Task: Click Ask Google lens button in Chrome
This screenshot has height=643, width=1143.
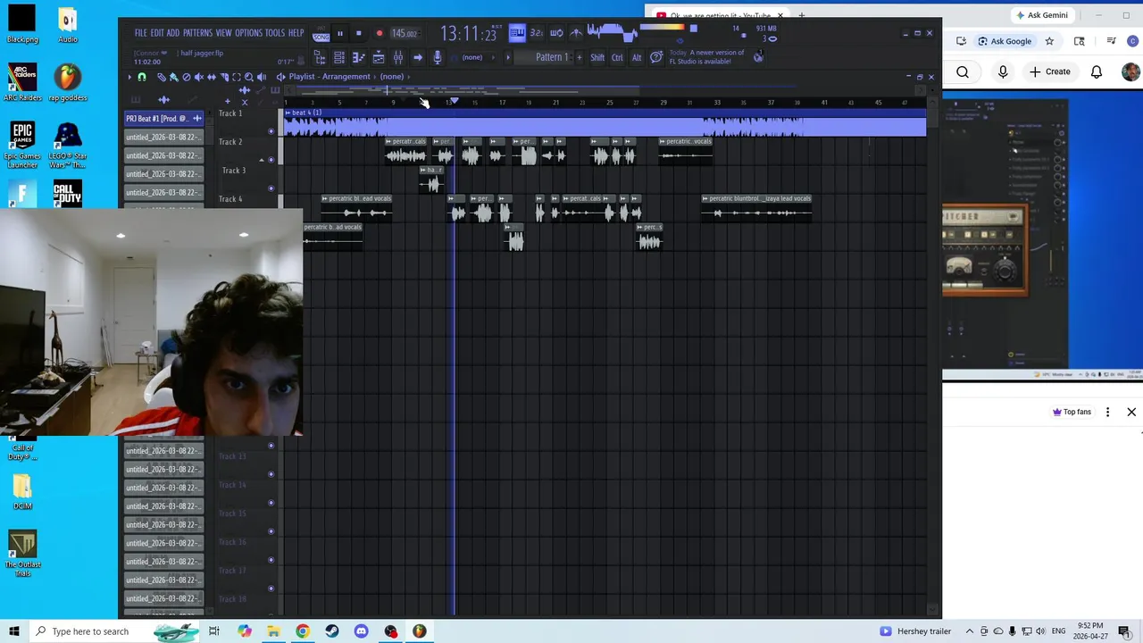Action: 1005,41
